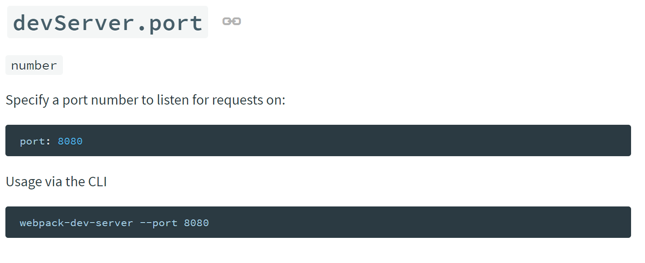Click the 'Usage via the CLI' text

tap(56, 182)
